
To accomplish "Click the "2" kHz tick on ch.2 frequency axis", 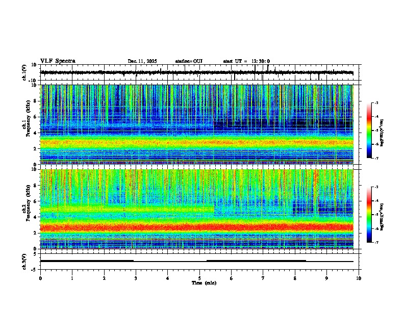I will click(x=36, y=233).
